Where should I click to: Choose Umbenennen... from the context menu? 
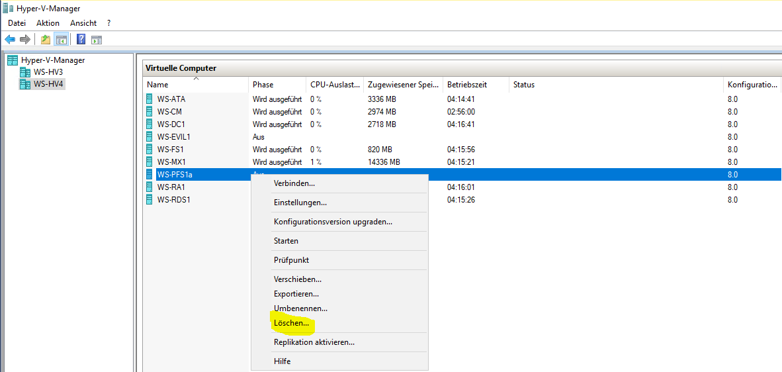click(339, 308)
